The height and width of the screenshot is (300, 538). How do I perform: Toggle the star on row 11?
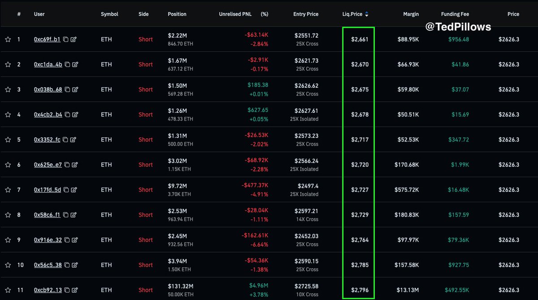[8, 290]
